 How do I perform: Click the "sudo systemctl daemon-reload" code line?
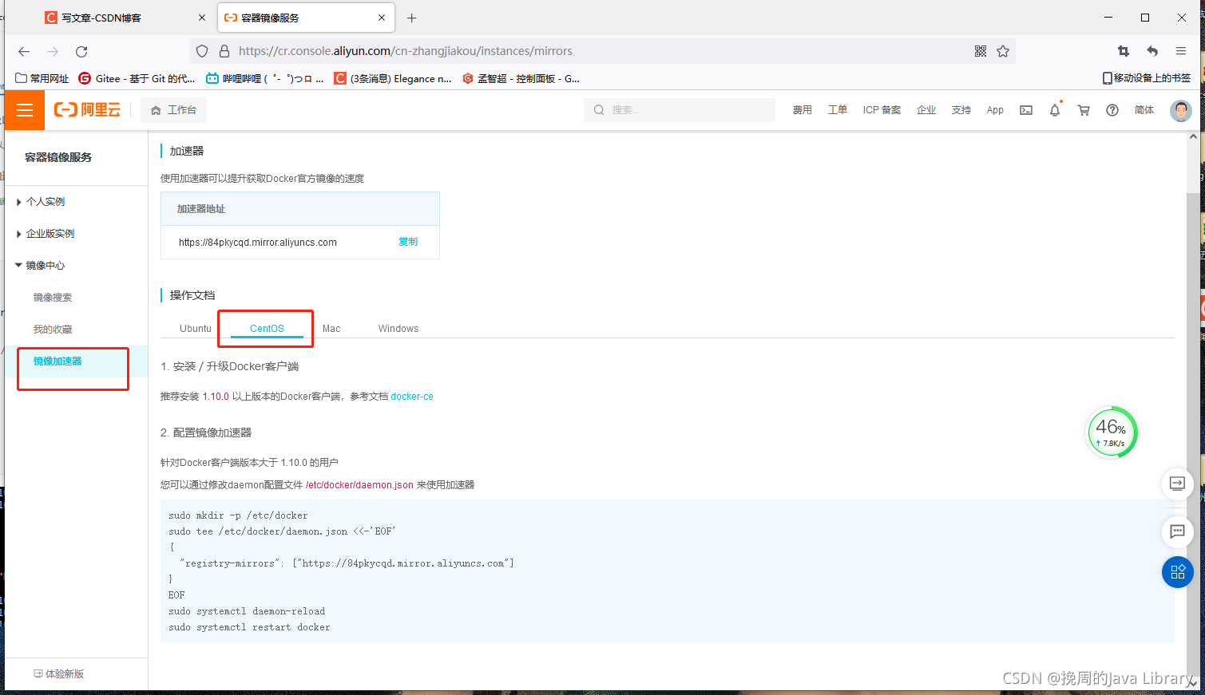coord(247,611)
